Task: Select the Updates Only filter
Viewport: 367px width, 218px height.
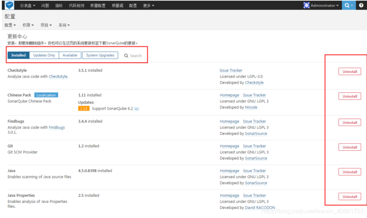Action: coord(44,55)
